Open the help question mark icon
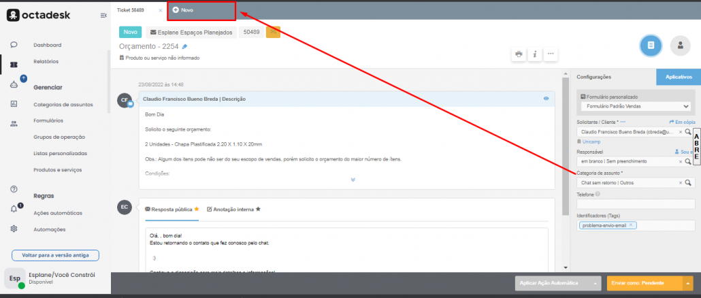 pyautogui.click(x=14, y=188)
